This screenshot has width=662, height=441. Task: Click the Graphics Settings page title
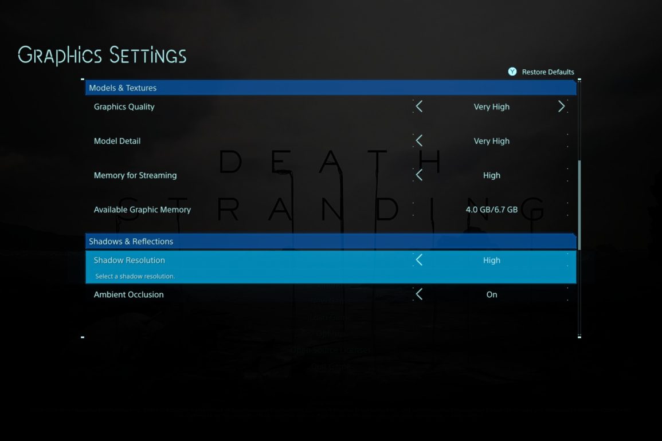[102, 56]
